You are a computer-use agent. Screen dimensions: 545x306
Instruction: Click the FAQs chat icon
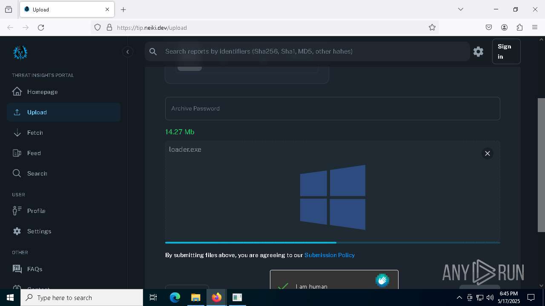point(17,269)
